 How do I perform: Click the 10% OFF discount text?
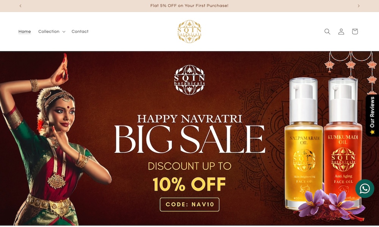click(189, 184)
